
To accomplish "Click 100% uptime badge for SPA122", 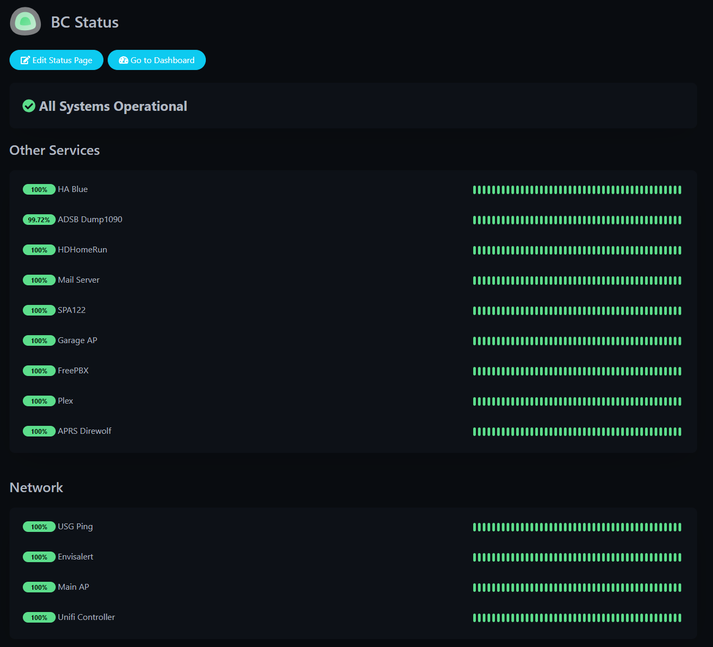I will click(x=39, y=310).
